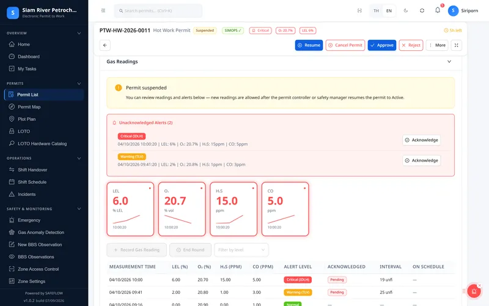489x306 pixels.
Task: Click the SIMOPS badge
Action: [x=233, y=31]
